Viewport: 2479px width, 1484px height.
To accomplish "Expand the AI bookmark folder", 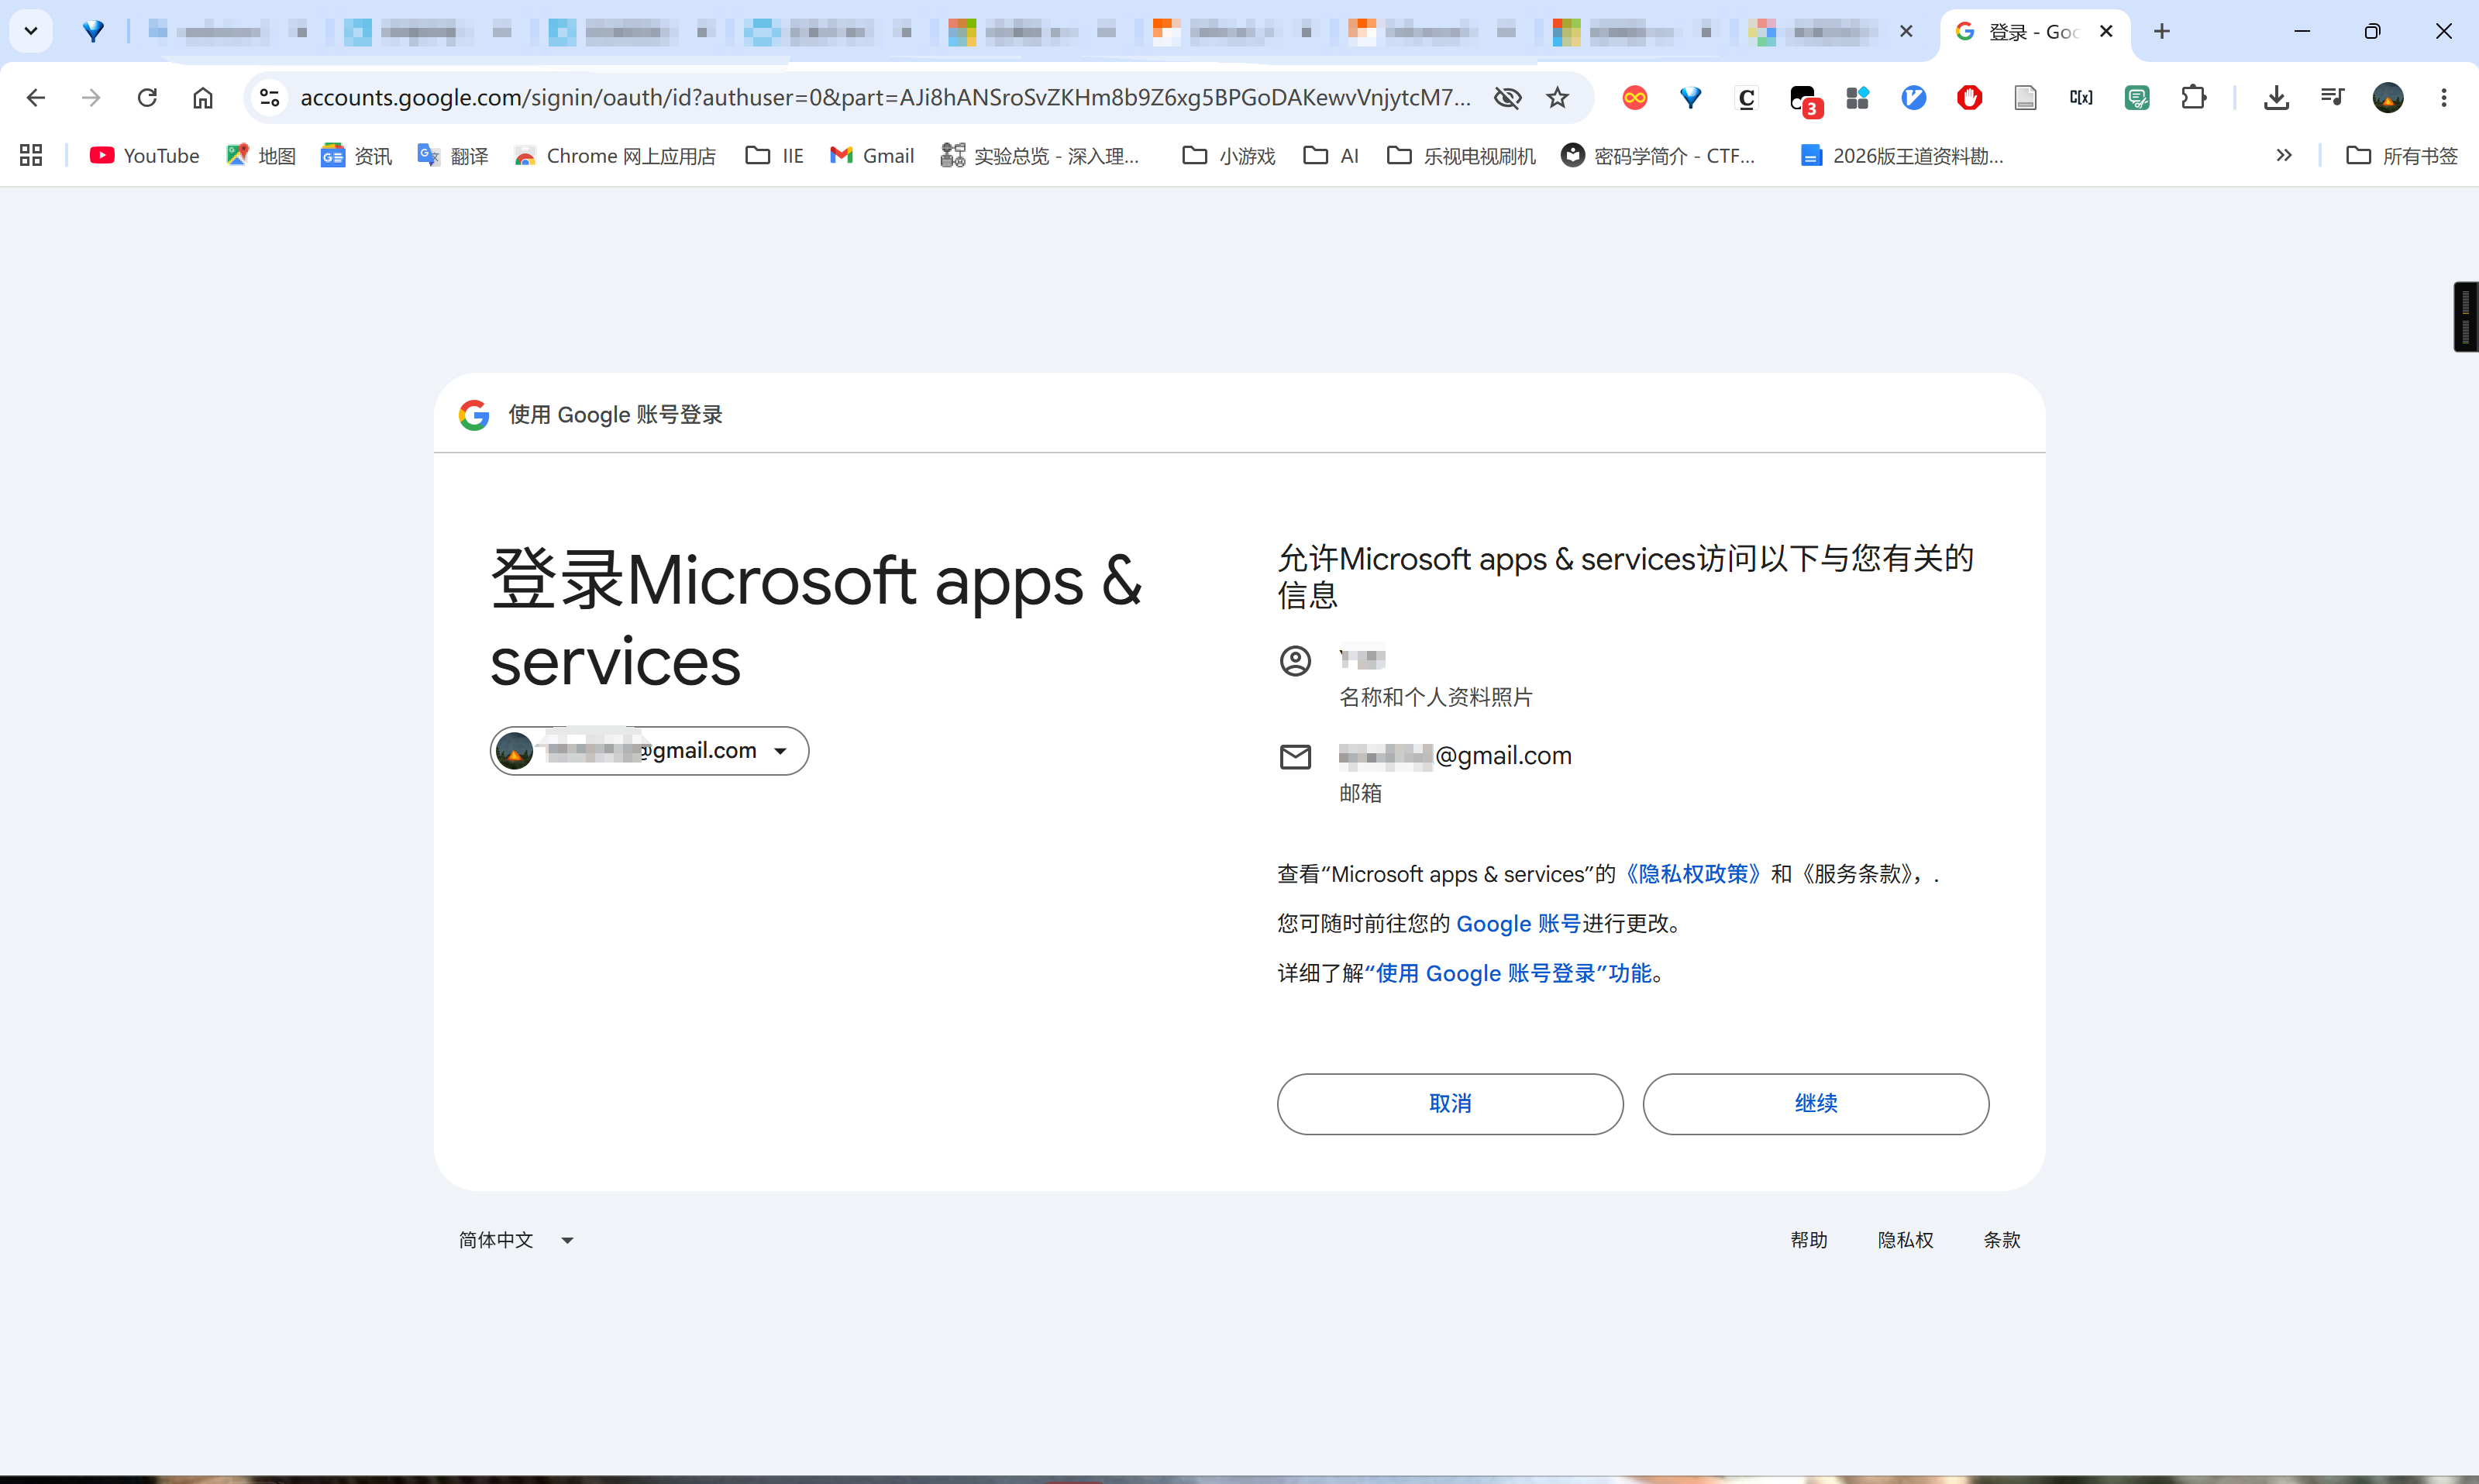I will click(x=1331, y=155).
